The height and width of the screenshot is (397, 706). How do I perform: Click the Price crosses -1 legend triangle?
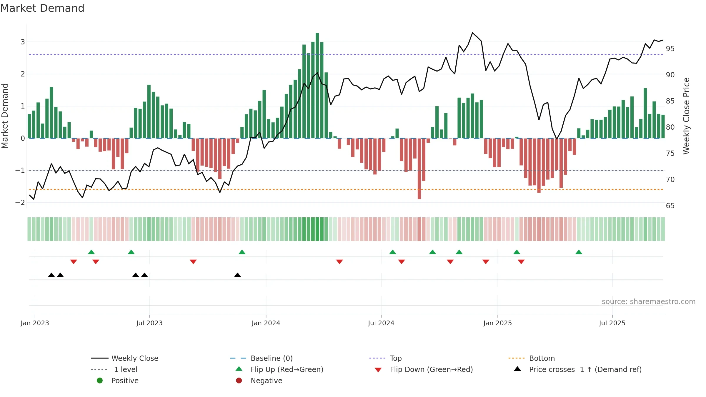[x=517, y=369]
